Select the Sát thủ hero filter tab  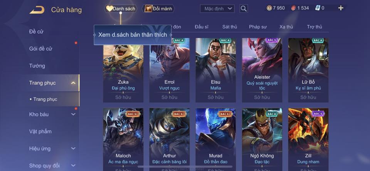(x=229, y=27)
